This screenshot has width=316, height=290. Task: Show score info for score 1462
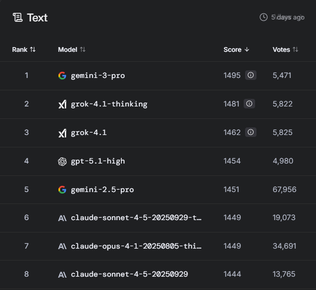251,132
